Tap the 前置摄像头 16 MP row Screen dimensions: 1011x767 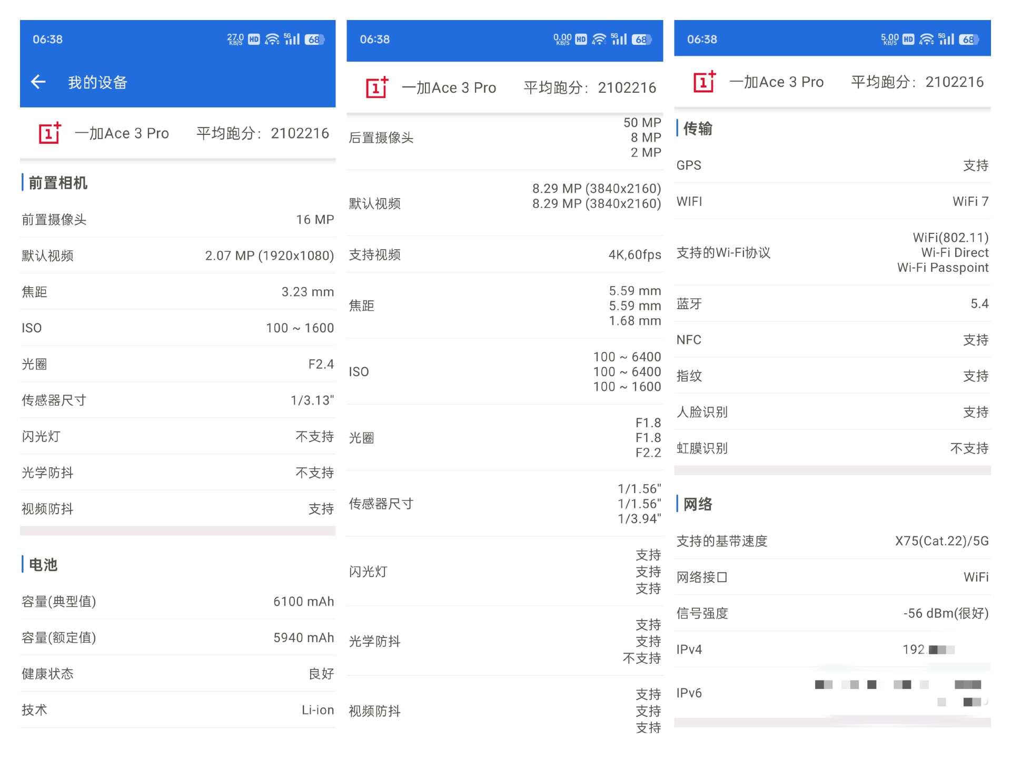[x=178, y=220]
